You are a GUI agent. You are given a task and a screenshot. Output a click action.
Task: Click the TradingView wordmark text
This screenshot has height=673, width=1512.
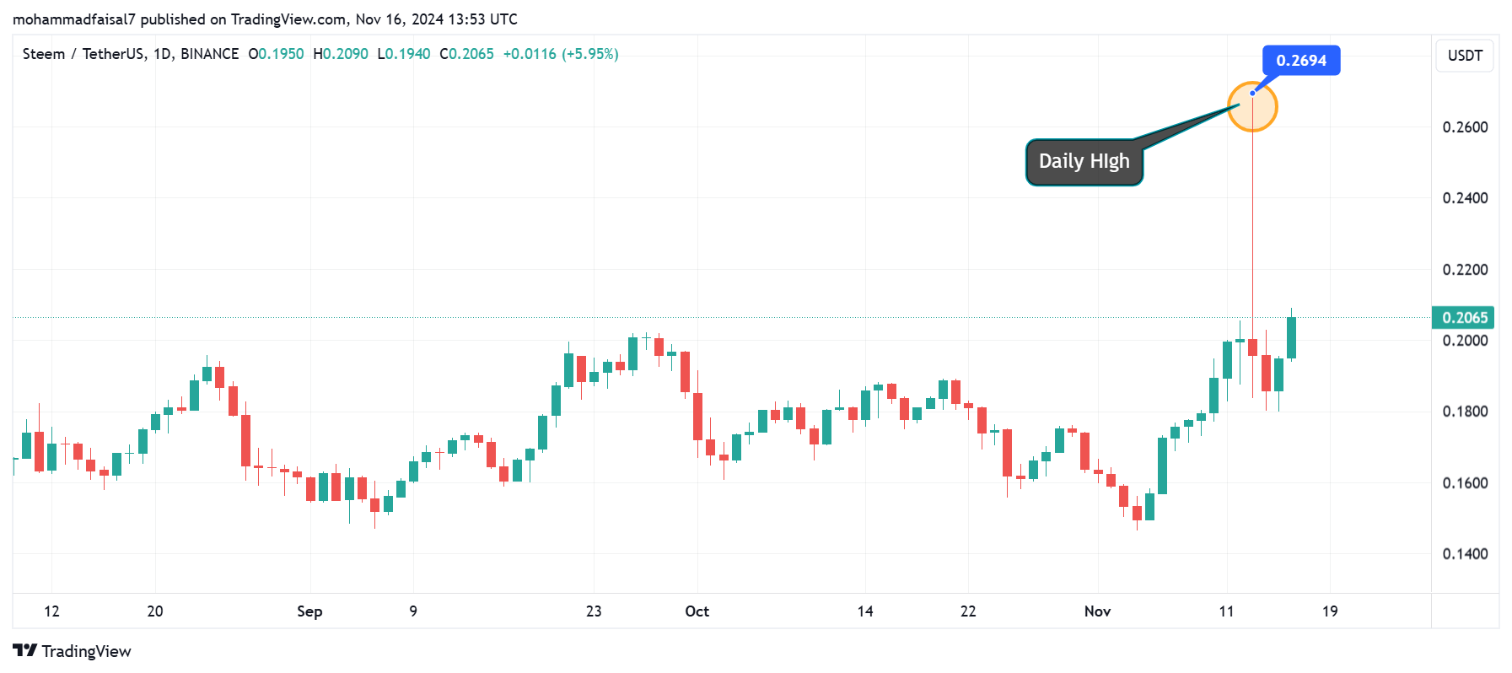86,651
